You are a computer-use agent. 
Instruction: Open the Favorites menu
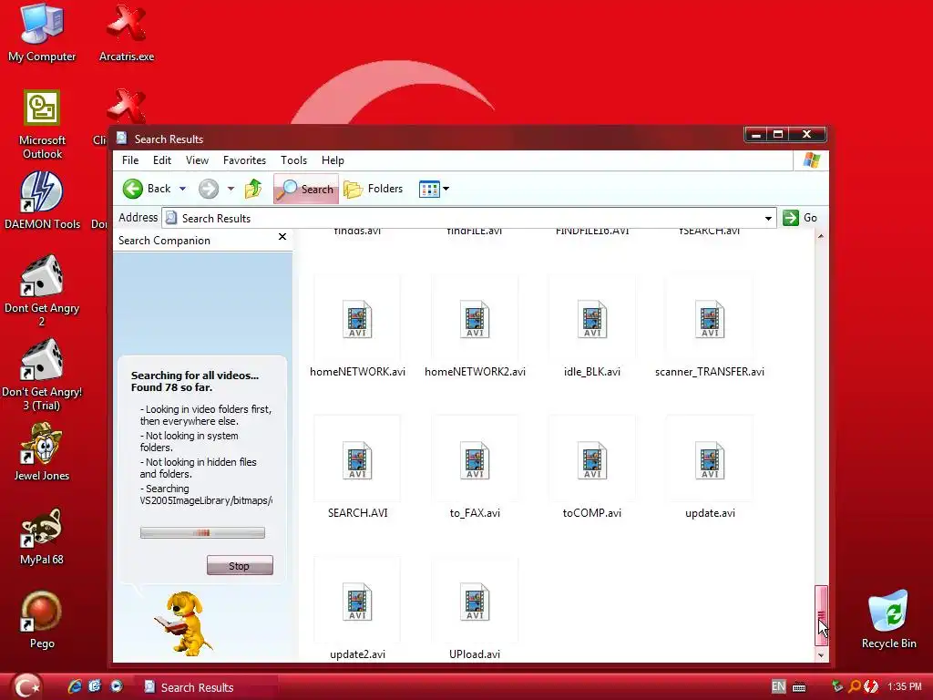point(244,160)
